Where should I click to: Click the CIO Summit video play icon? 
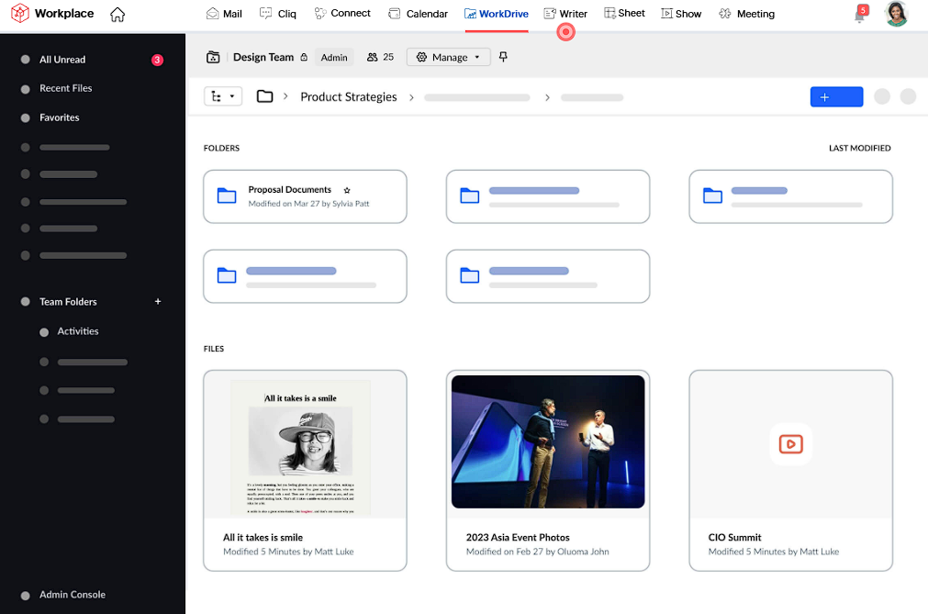point(790,444)
